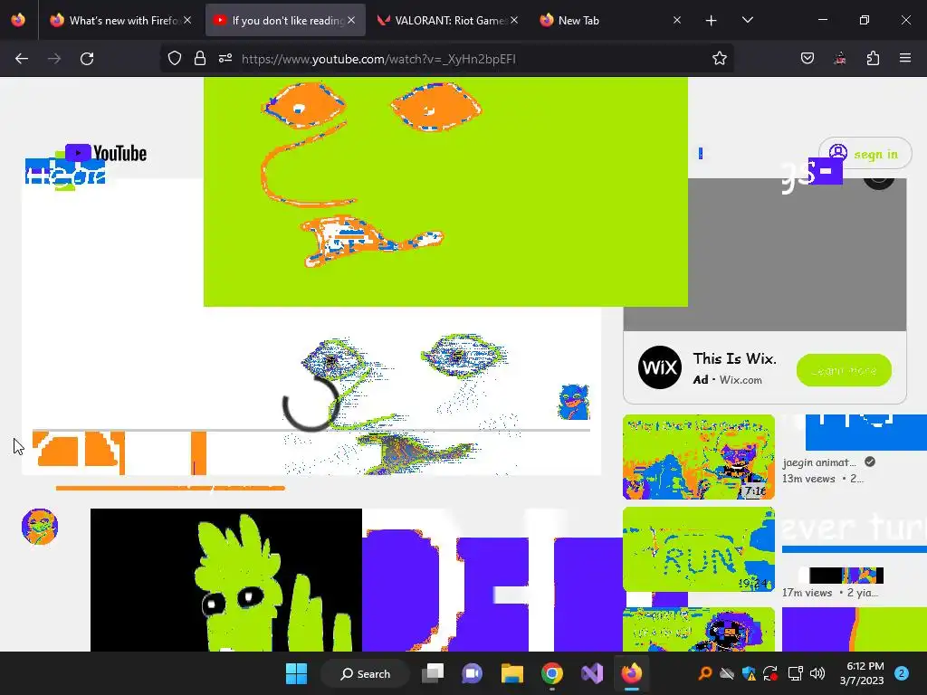Click orange magnifier tray icon
The image size is (927, 695).
(x=704, y=673)
